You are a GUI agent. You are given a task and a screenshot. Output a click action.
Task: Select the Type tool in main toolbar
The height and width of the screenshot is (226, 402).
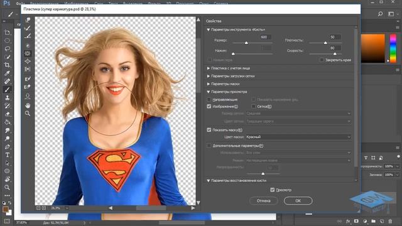pyautogui.click(x=7, y=155)
